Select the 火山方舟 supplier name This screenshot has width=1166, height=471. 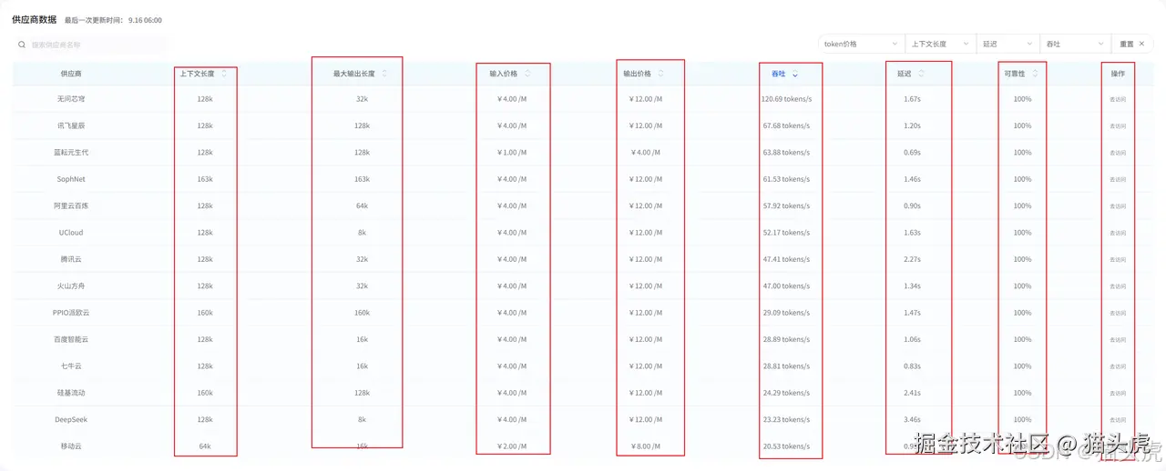click(71, 286)
